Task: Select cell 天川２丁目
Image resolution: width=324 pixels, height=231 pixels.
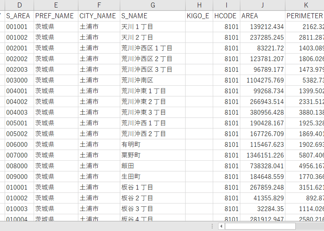Action: [153, 37]
